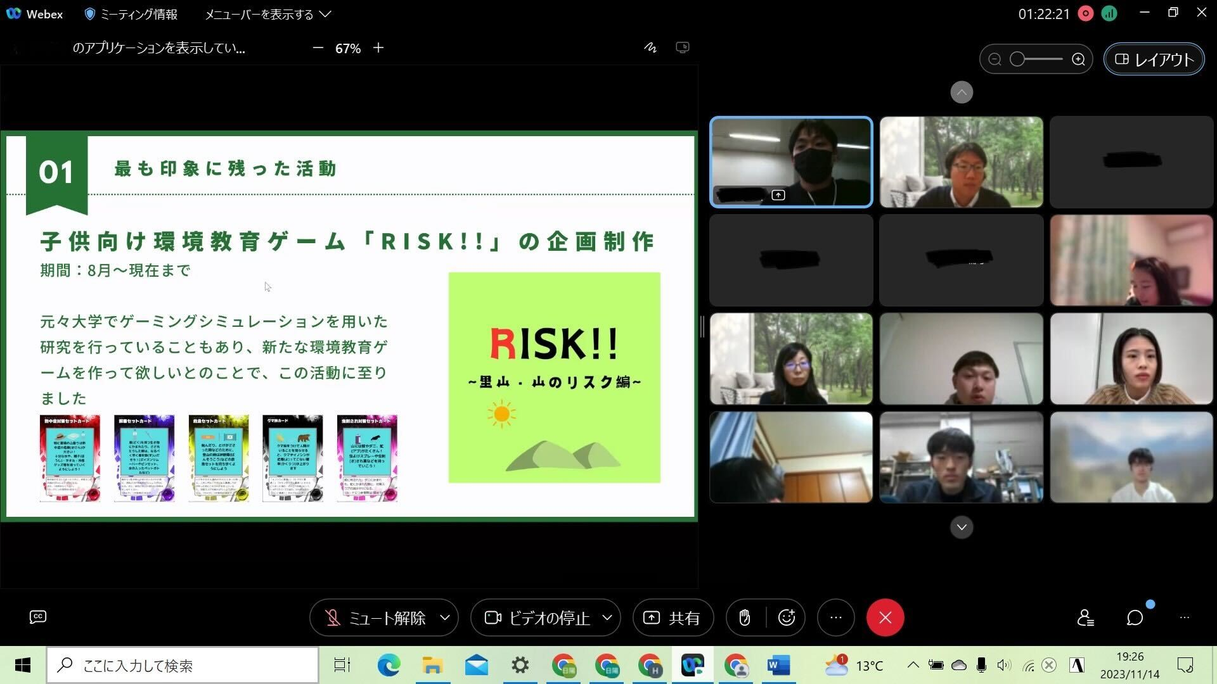The image size is (1217, 684).
Task: Open the closed captions panel
Action: 38,617
